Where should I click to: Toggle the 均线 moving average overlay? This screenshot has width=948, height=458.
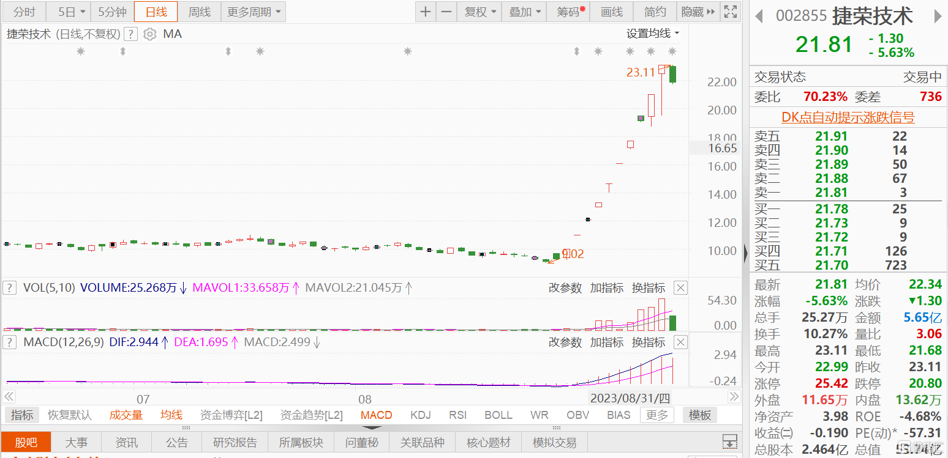171,415
